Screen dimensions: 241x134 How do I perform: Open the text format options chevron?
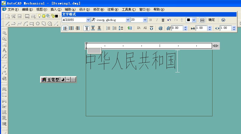point(223,20)
